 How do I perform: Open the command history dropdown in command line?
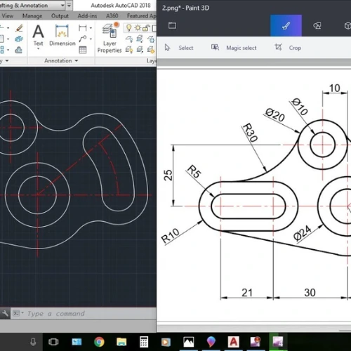[x=22, y=313]
